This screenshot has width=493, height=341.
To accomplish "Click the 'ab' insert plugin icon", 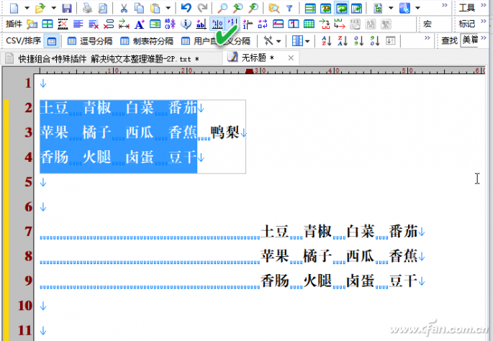I will click(x=201, y=24).
